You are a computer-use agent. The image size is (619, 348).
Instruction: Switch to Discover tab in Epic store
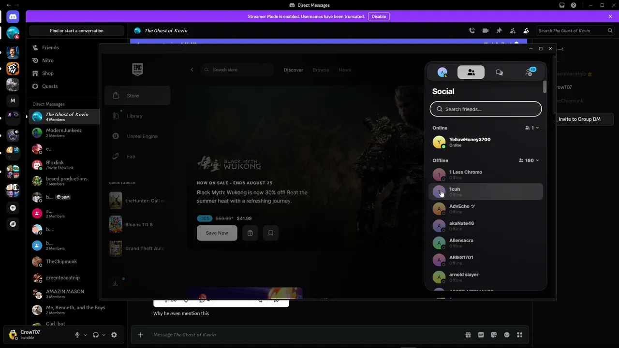click(x=294, y=70)
